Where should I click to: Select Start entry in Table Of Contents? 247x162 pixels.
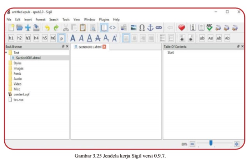171,52
